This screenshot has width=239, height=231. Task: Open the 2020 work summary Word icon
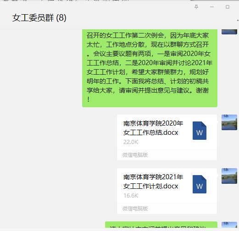[200, 131]
